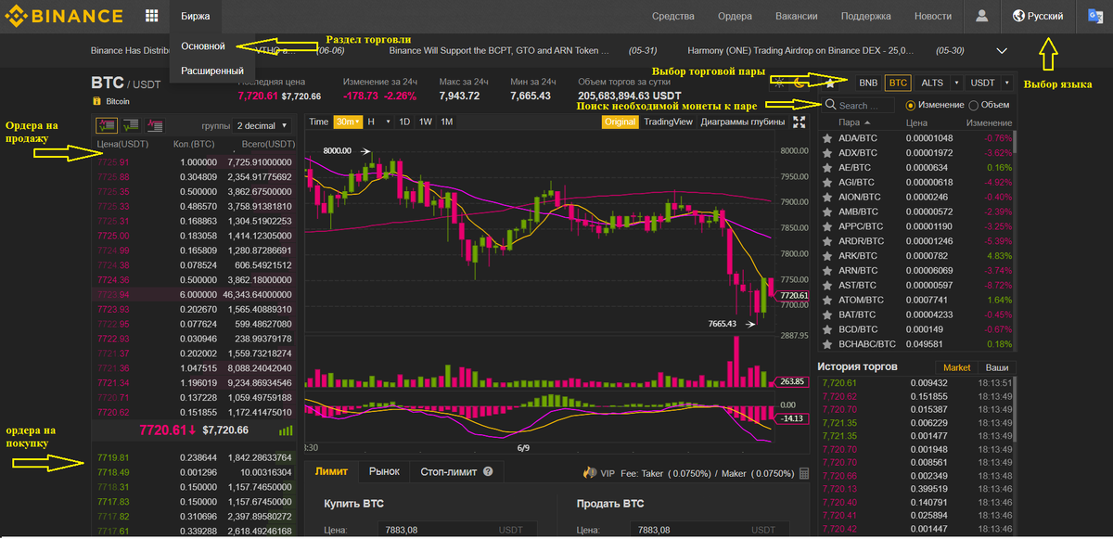Favorite the AMB/BTC pair star

[x=827, y=212]
